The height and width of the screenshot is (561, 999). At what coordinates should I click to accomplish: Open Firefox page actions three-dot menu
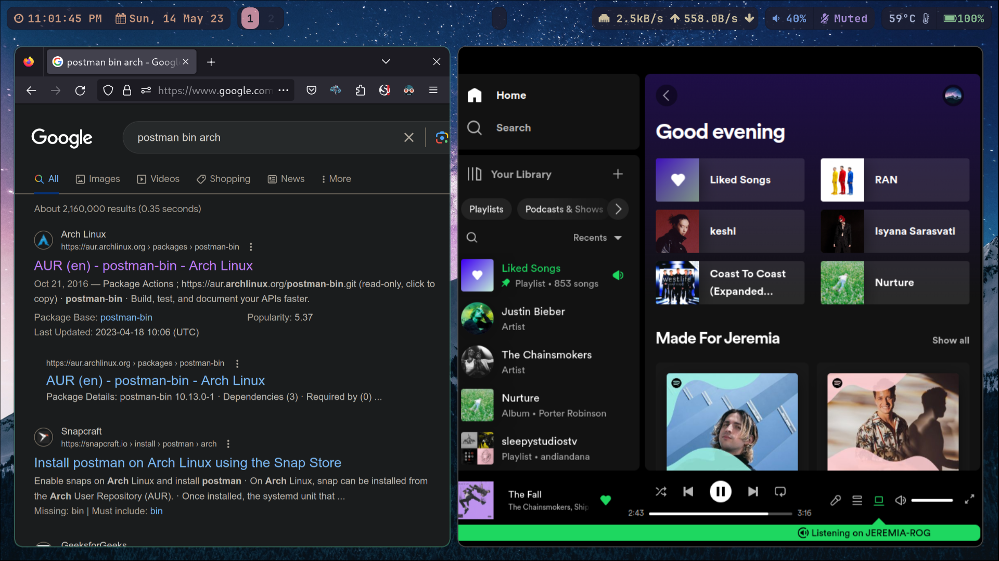[x=284, y=90]
